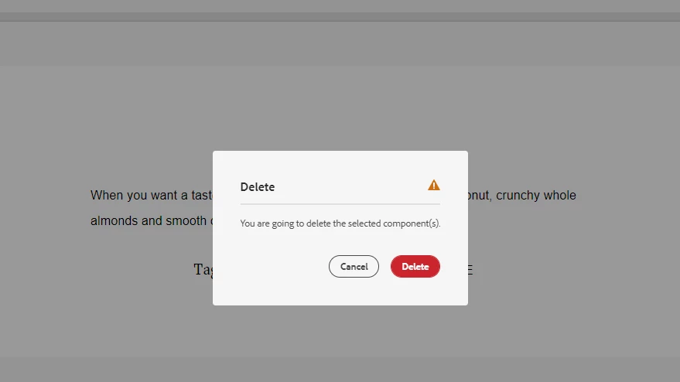Confirm deletion with the red Delete button
The width and height of the screenshot is (680, 382).
415,266
